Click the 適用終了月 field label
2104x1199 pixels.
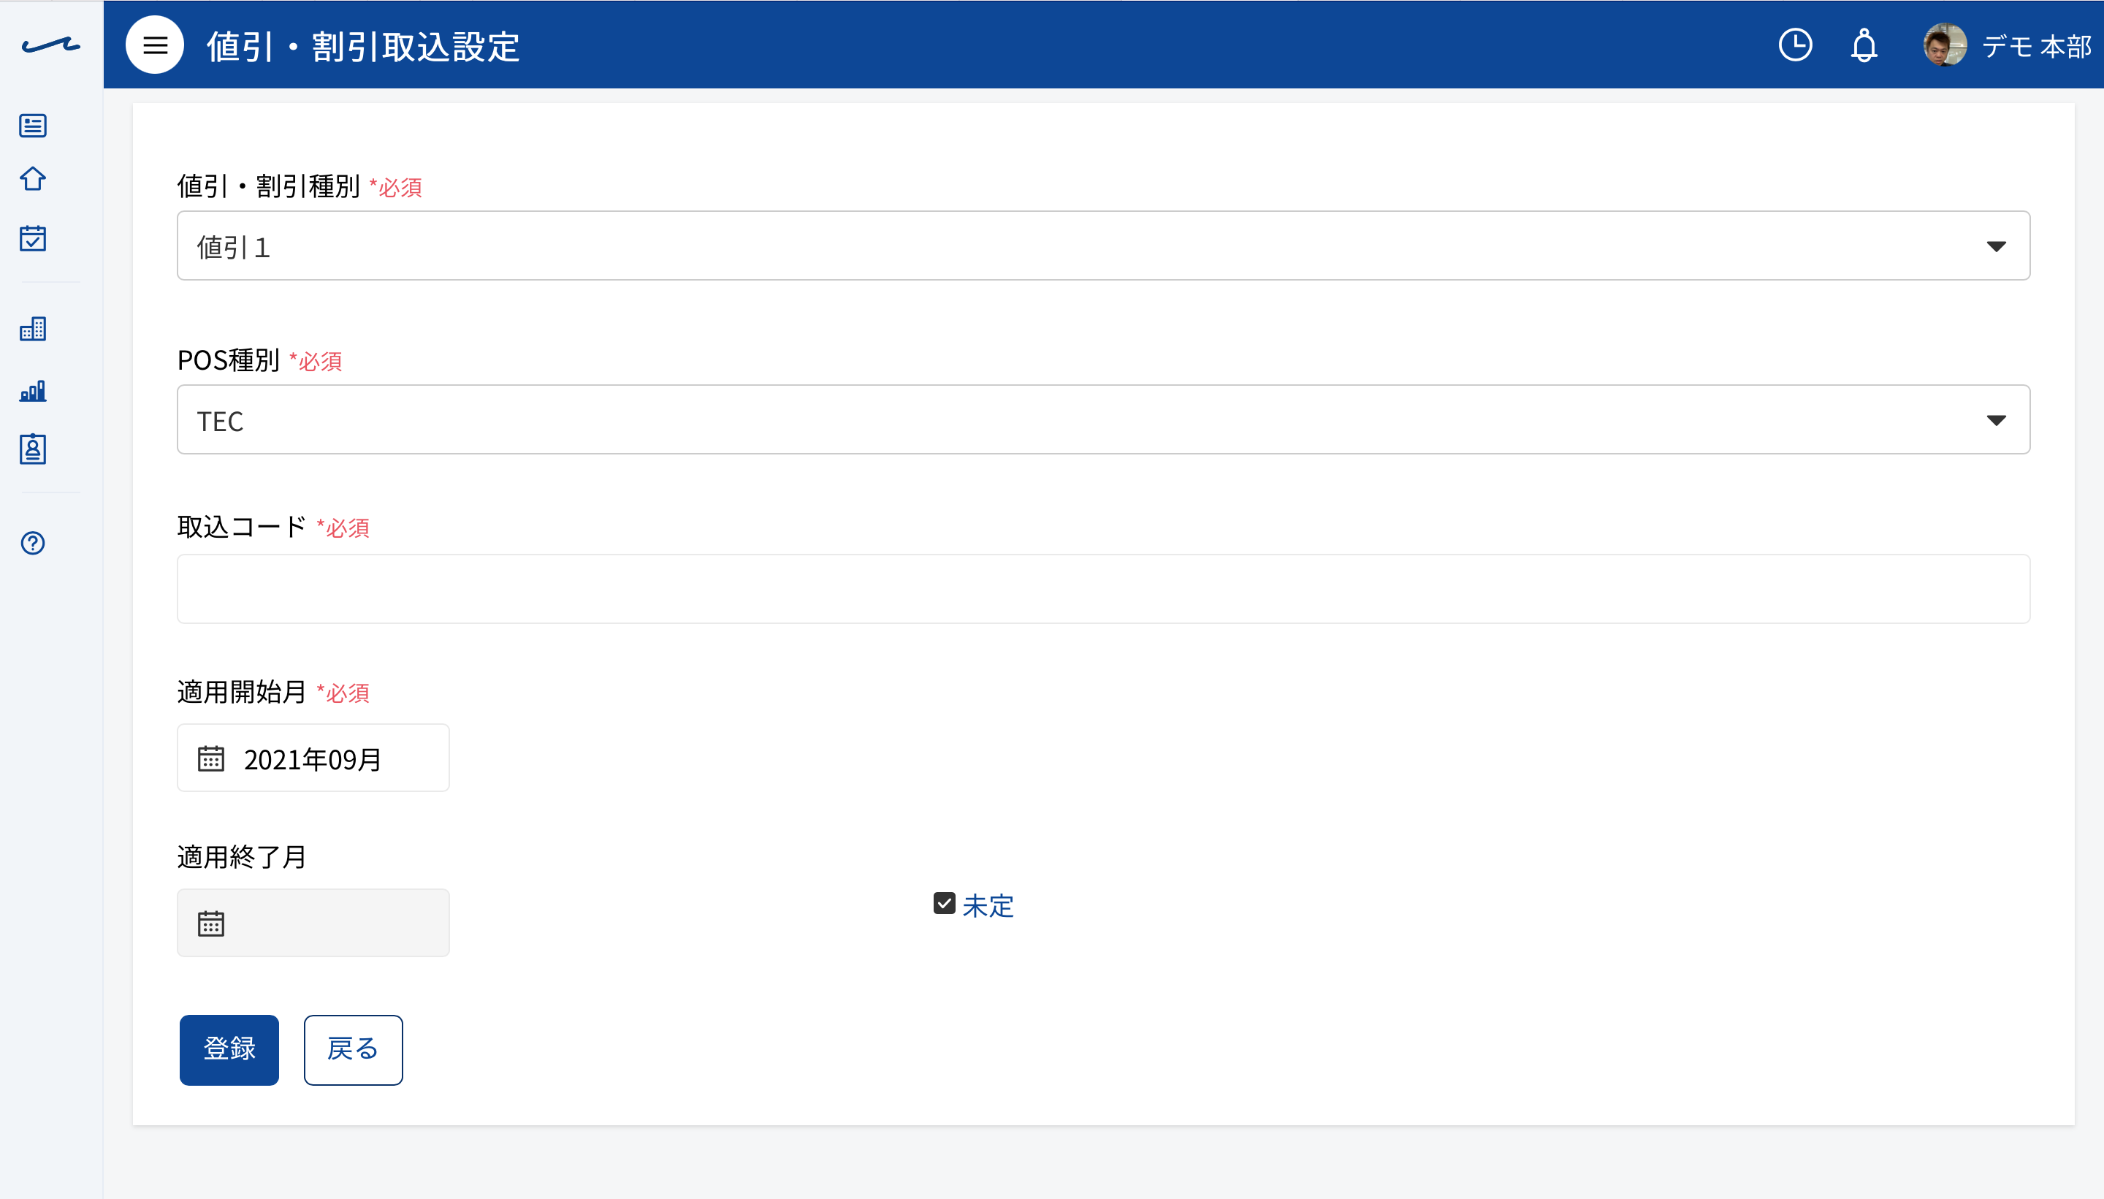pos(242,857)
